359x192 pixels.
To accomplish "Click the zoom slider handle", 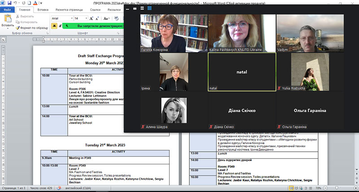I will click(337, 188).
